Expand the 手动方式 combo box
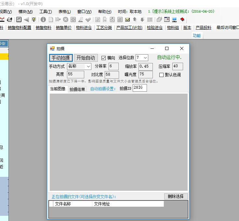Image resolution: width=239 pixels, height=221 pixels. 79,66
